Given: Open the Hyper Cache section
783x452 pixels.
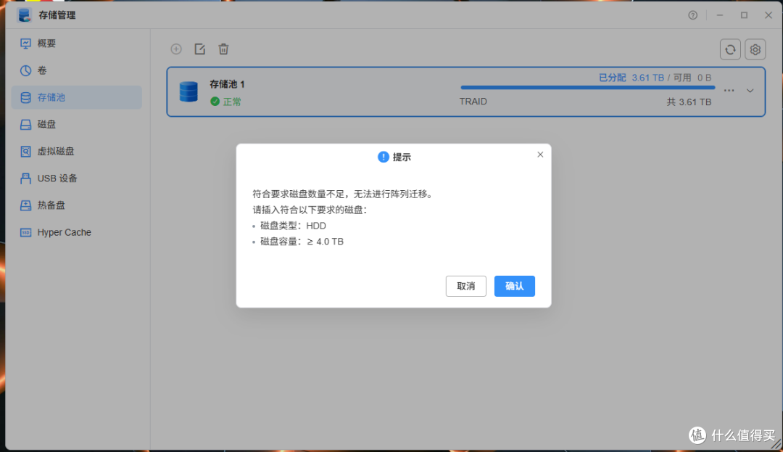Looking at the screenshot, I should click(76, 232).
